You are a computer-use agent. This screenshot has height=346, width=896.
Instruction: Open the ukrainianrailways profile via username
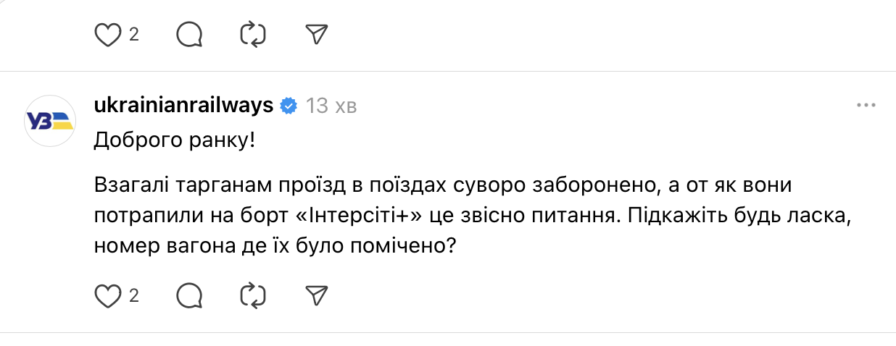pos(183,106)
